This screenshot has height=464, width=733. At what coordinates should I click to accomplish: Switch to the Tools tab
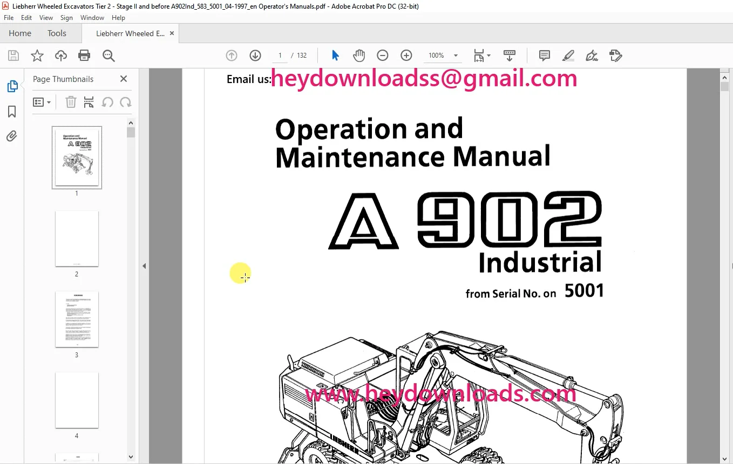pos(57,33)
